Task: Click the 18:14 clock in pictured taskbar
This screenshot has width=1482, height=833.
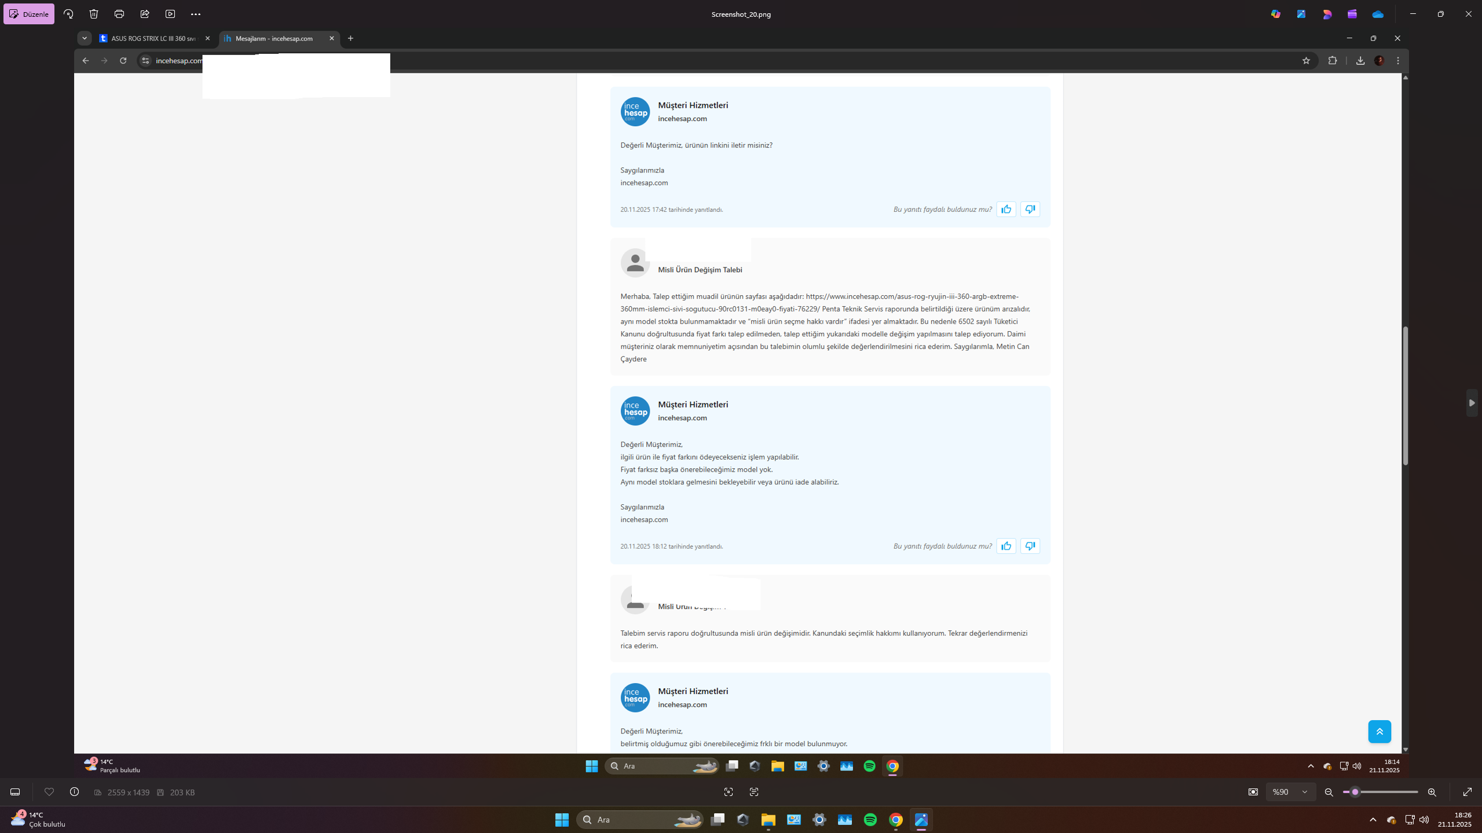Action: click(x=1384, y=765)
